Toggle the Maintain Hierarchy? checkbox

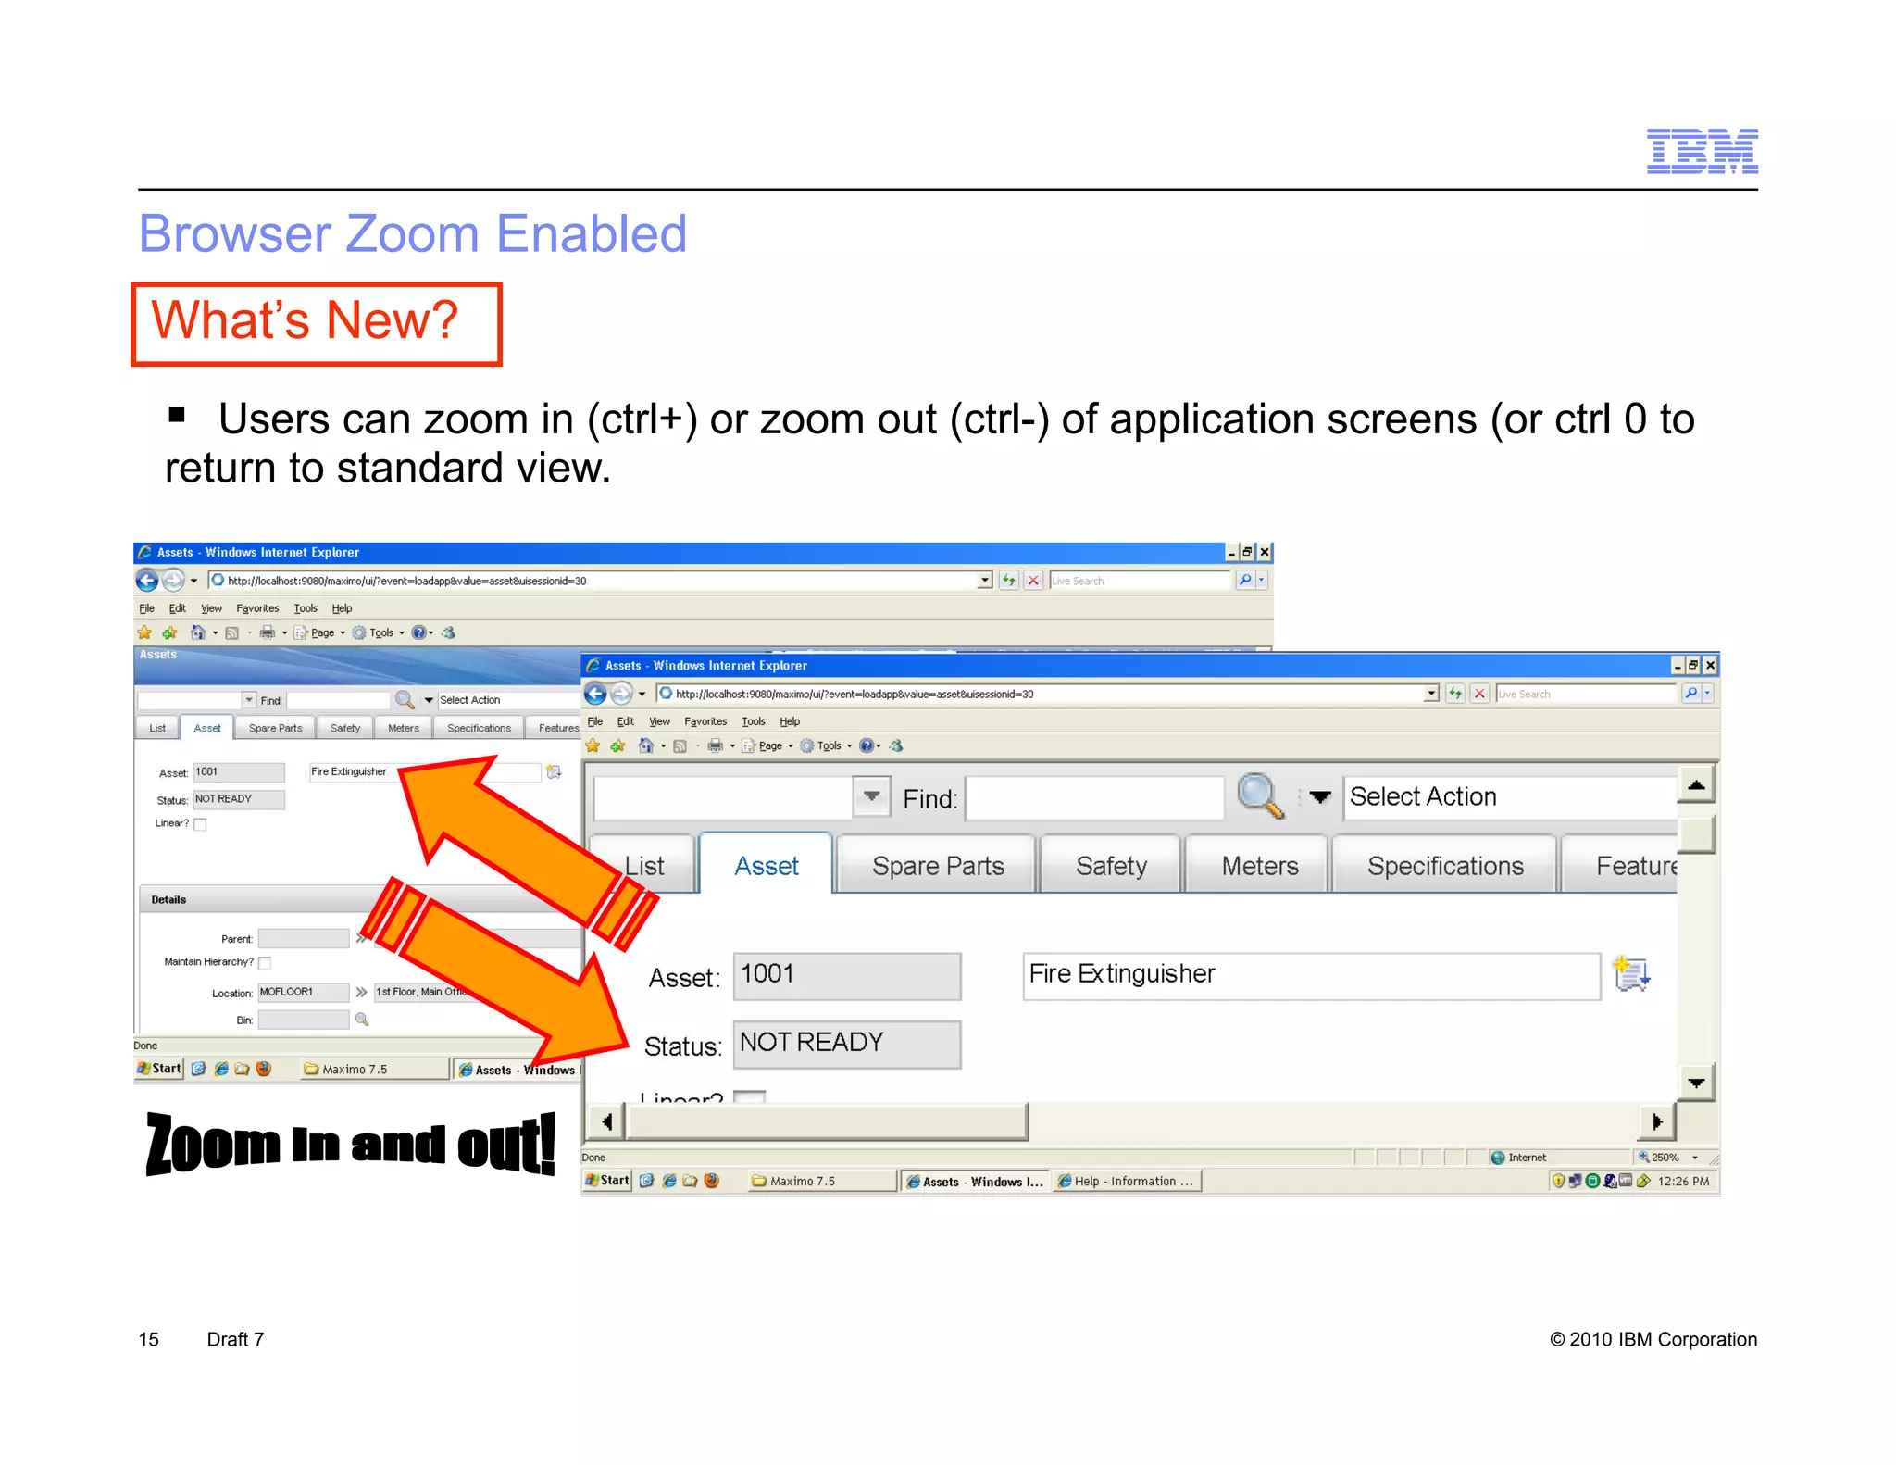265,963
